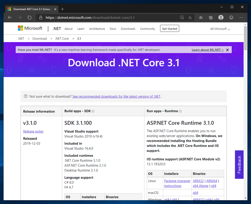Click the Desktop Runtime 3.1.0 text

(81, 171)
